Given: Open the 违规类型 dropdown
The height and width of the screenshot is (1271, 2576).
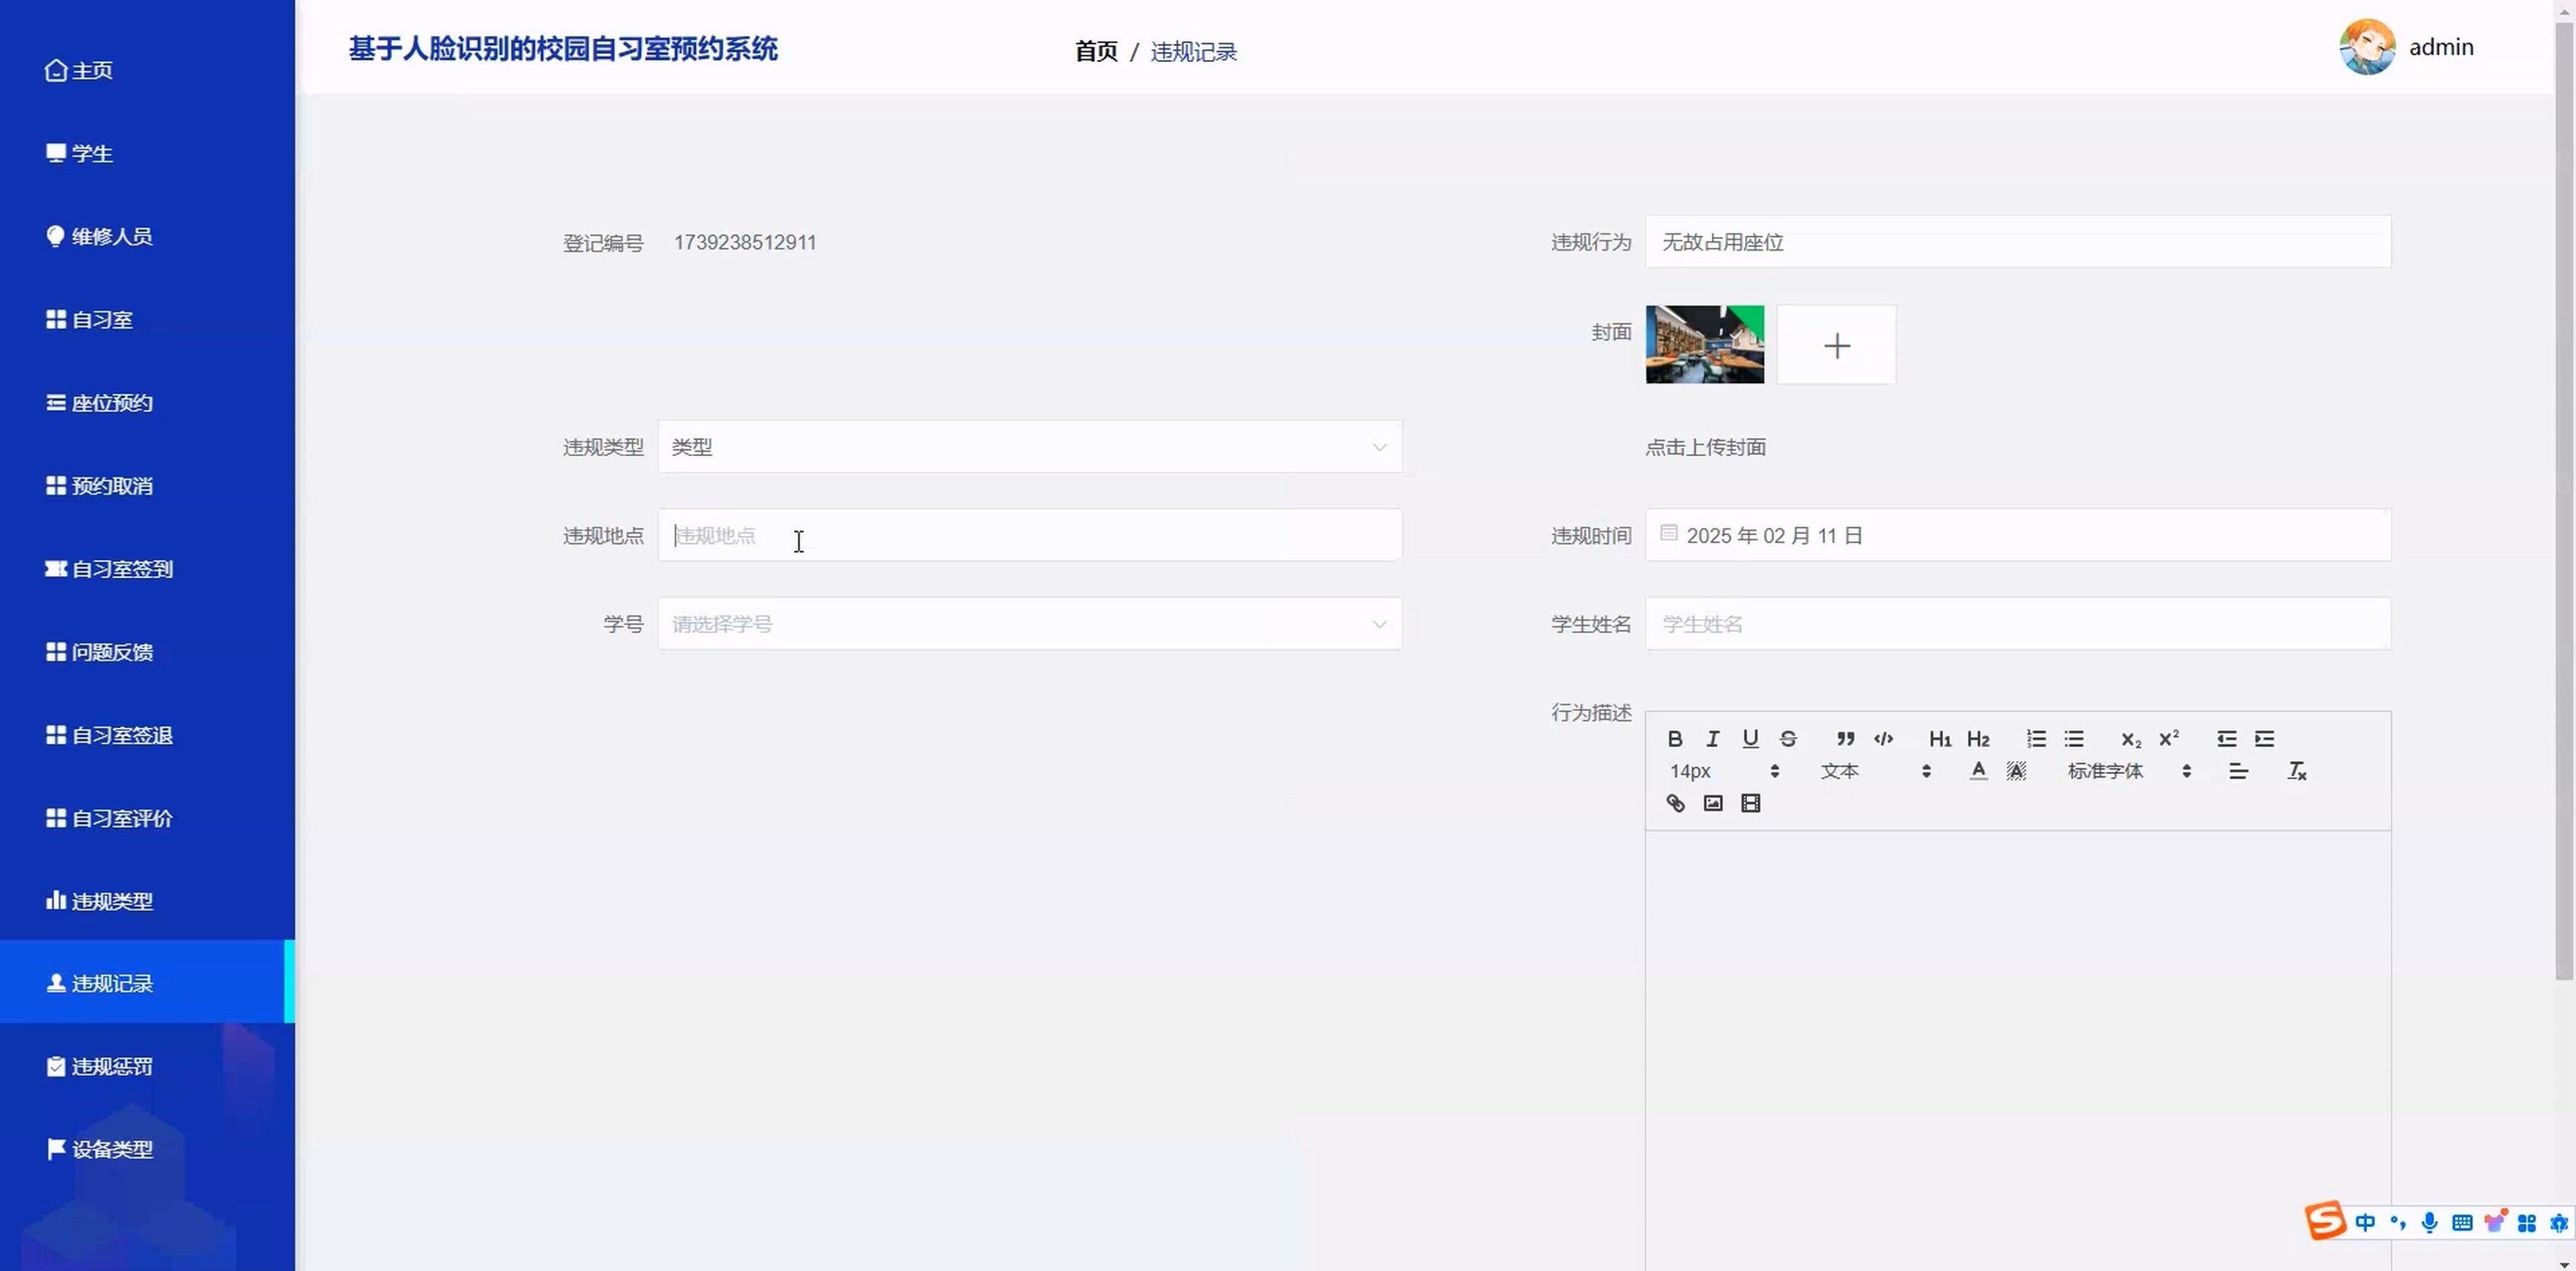Looking at the screenshot, I should 1029,447.
